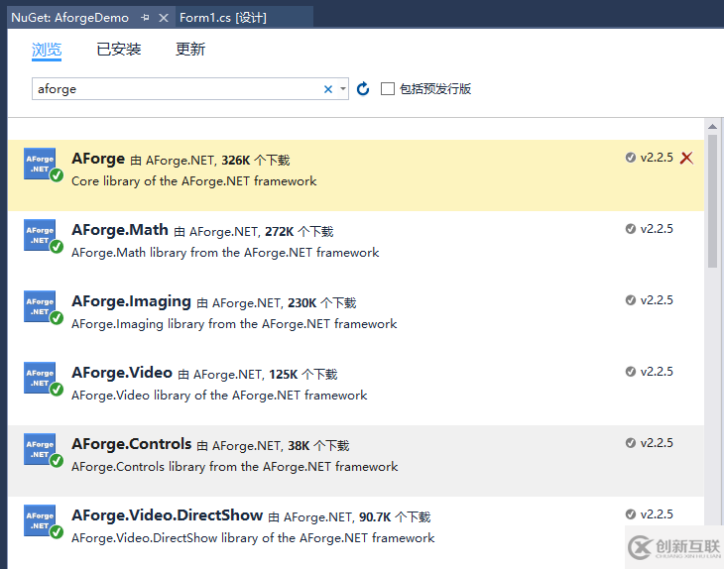Refresh the package search results

pyautogui.click(x=363, y=88)
